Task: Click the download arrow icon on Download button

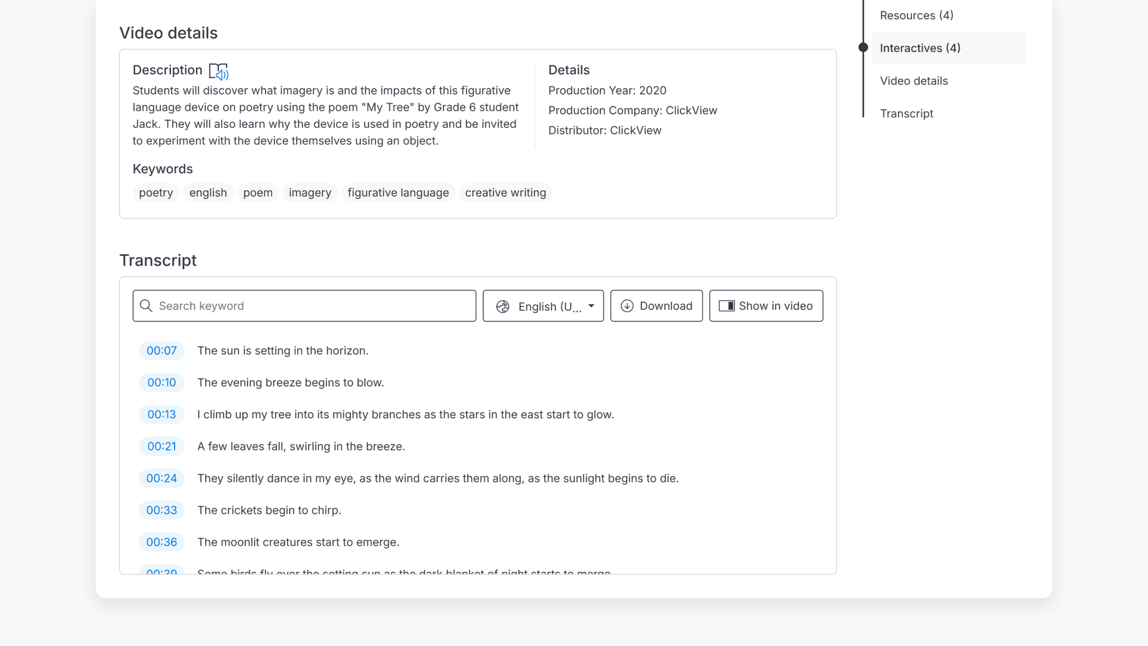Action: pos(627,306)
